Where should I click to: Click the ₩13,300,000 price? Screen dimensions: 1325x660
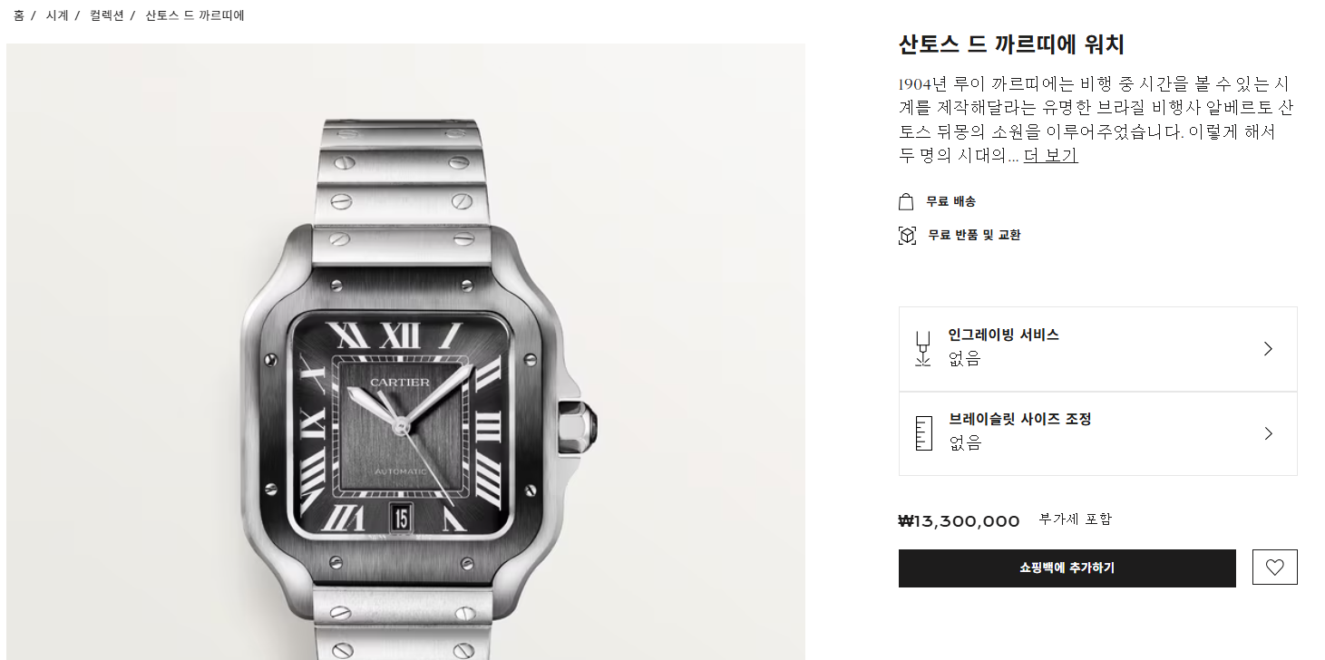click(959, 521)
